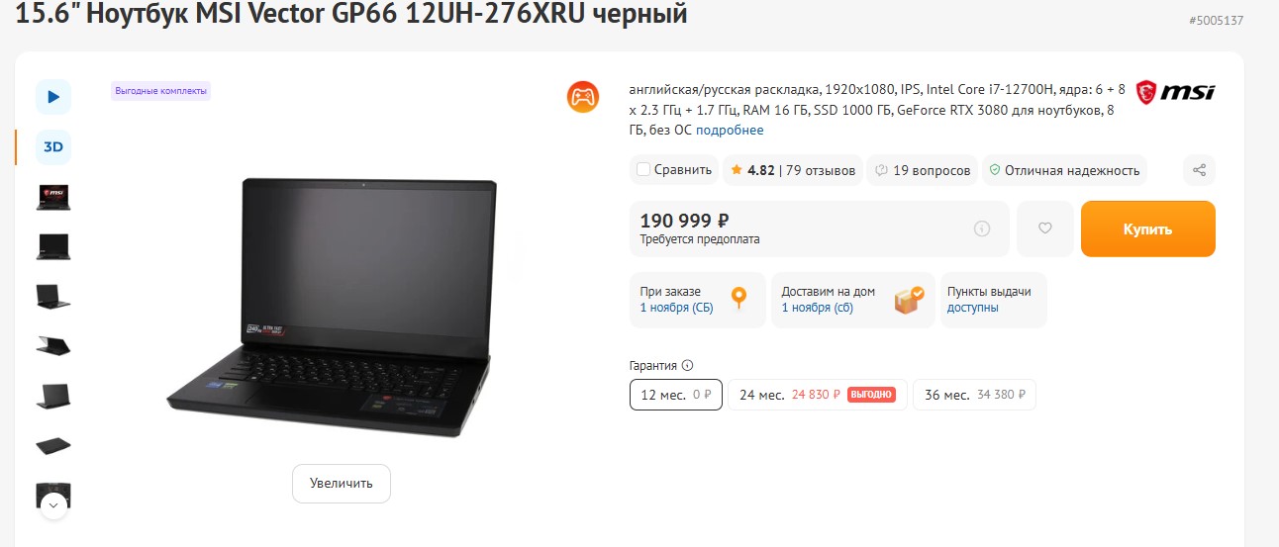
Task: Add laptop to favorites heart icon
Action: [x=1044, y=228]
